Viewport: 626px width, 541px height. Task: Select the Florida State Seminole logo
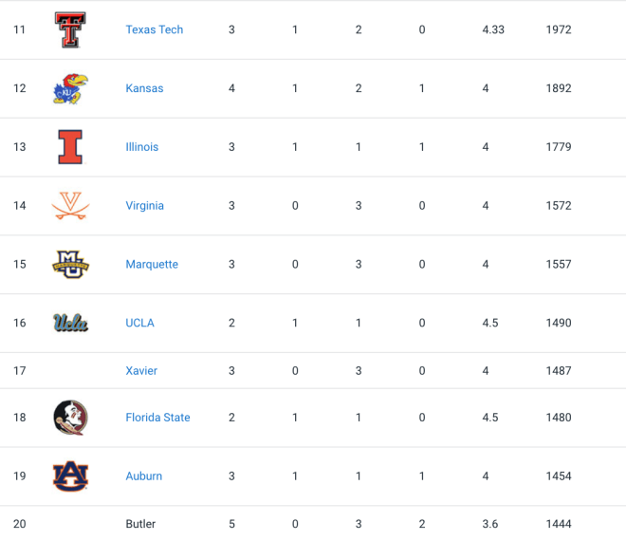pyautogui.click(x=70, y=417)
